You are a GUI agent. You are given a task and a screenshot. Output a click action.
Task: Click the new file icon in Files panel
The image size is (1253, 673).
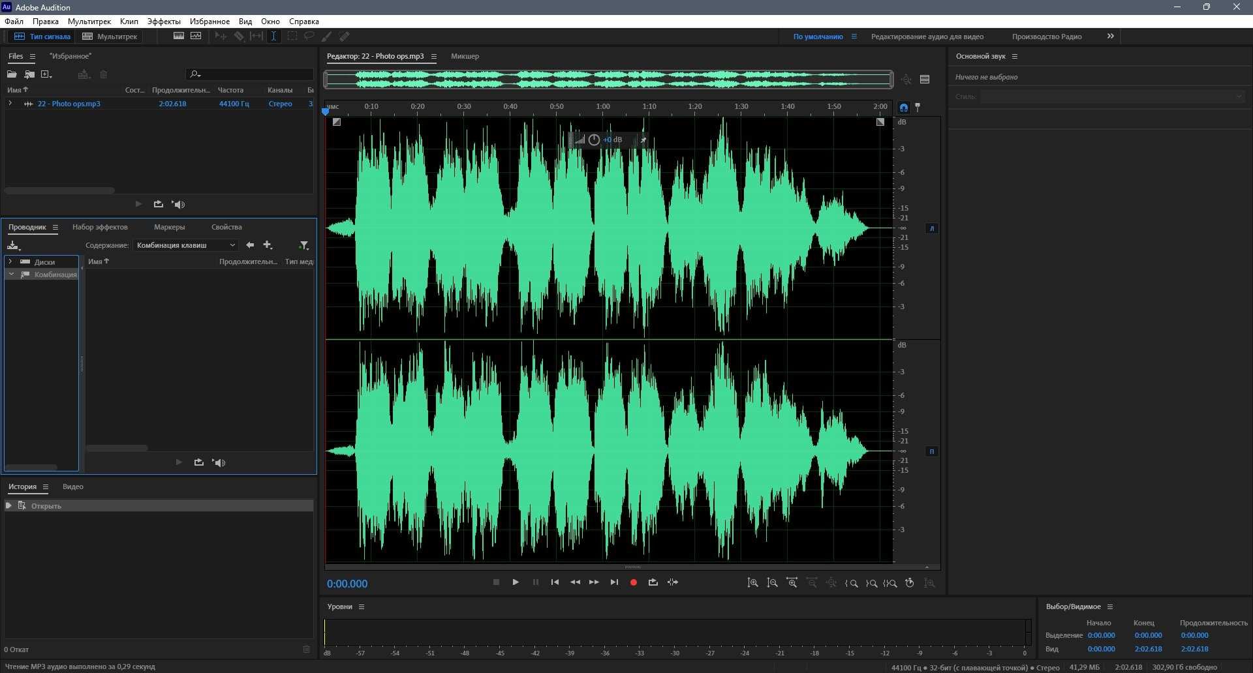click(x=46, y=74)
